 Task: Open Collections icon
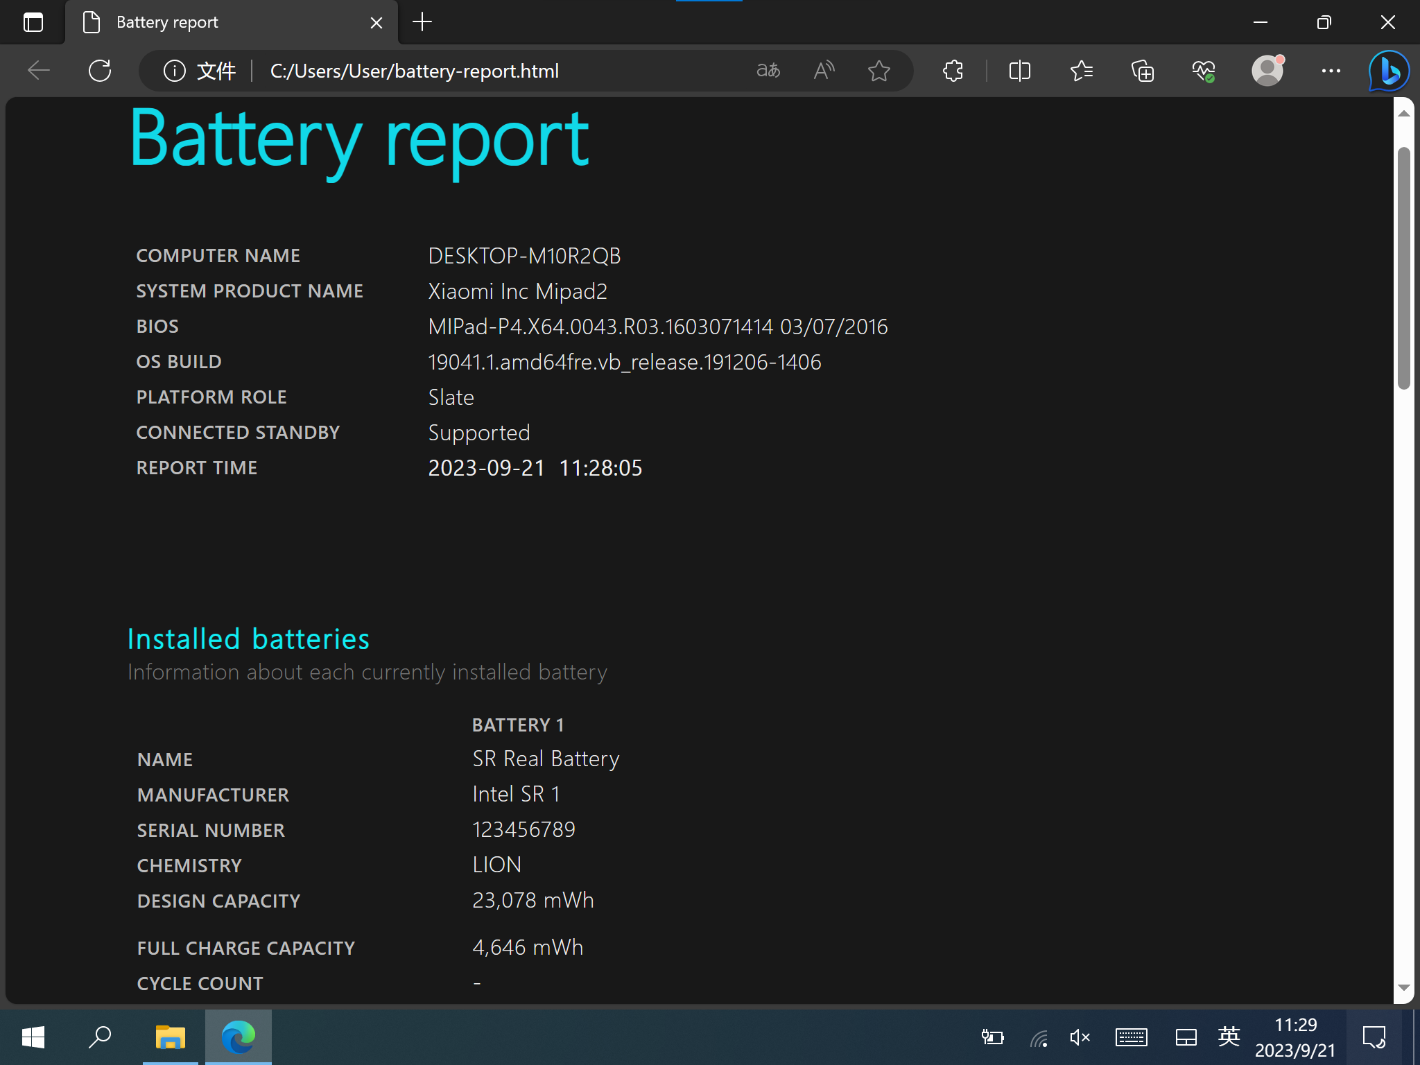coord(1142,70)
